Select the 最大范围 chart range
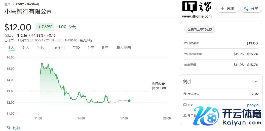The height and width of the screenshot is (131, 265). pyautogui.click(x=123, y=47)
